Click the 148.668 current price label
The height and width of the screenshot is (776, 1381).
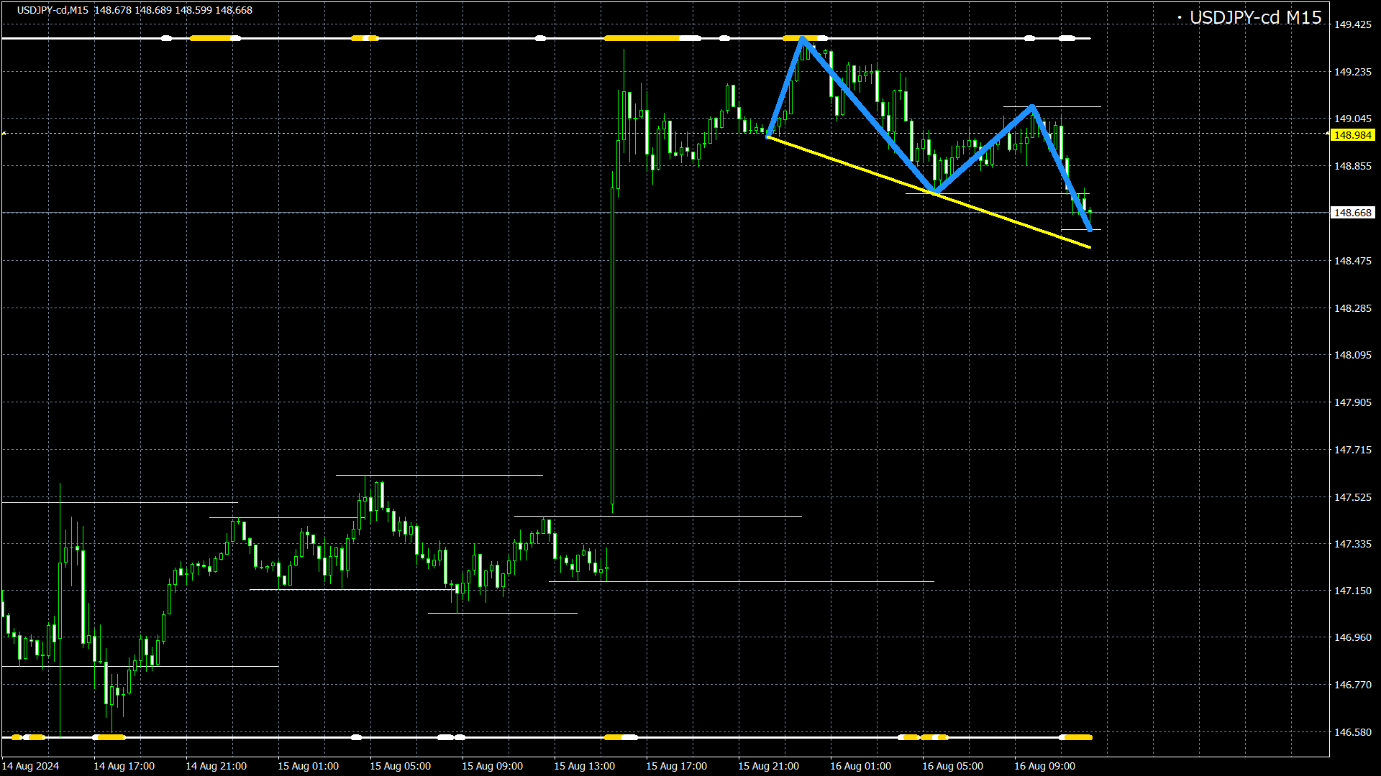click(x=1352, y=213)
